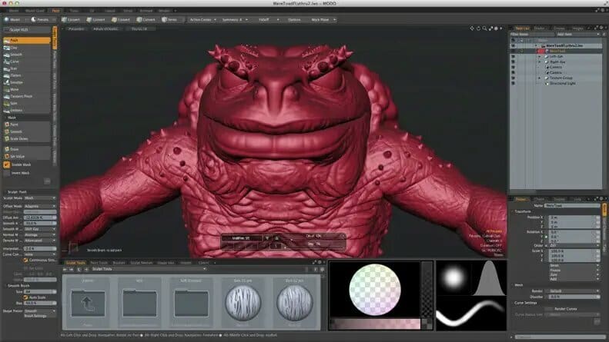
Task: Select the Scar sculpt tool
Action: click(26, 68)
